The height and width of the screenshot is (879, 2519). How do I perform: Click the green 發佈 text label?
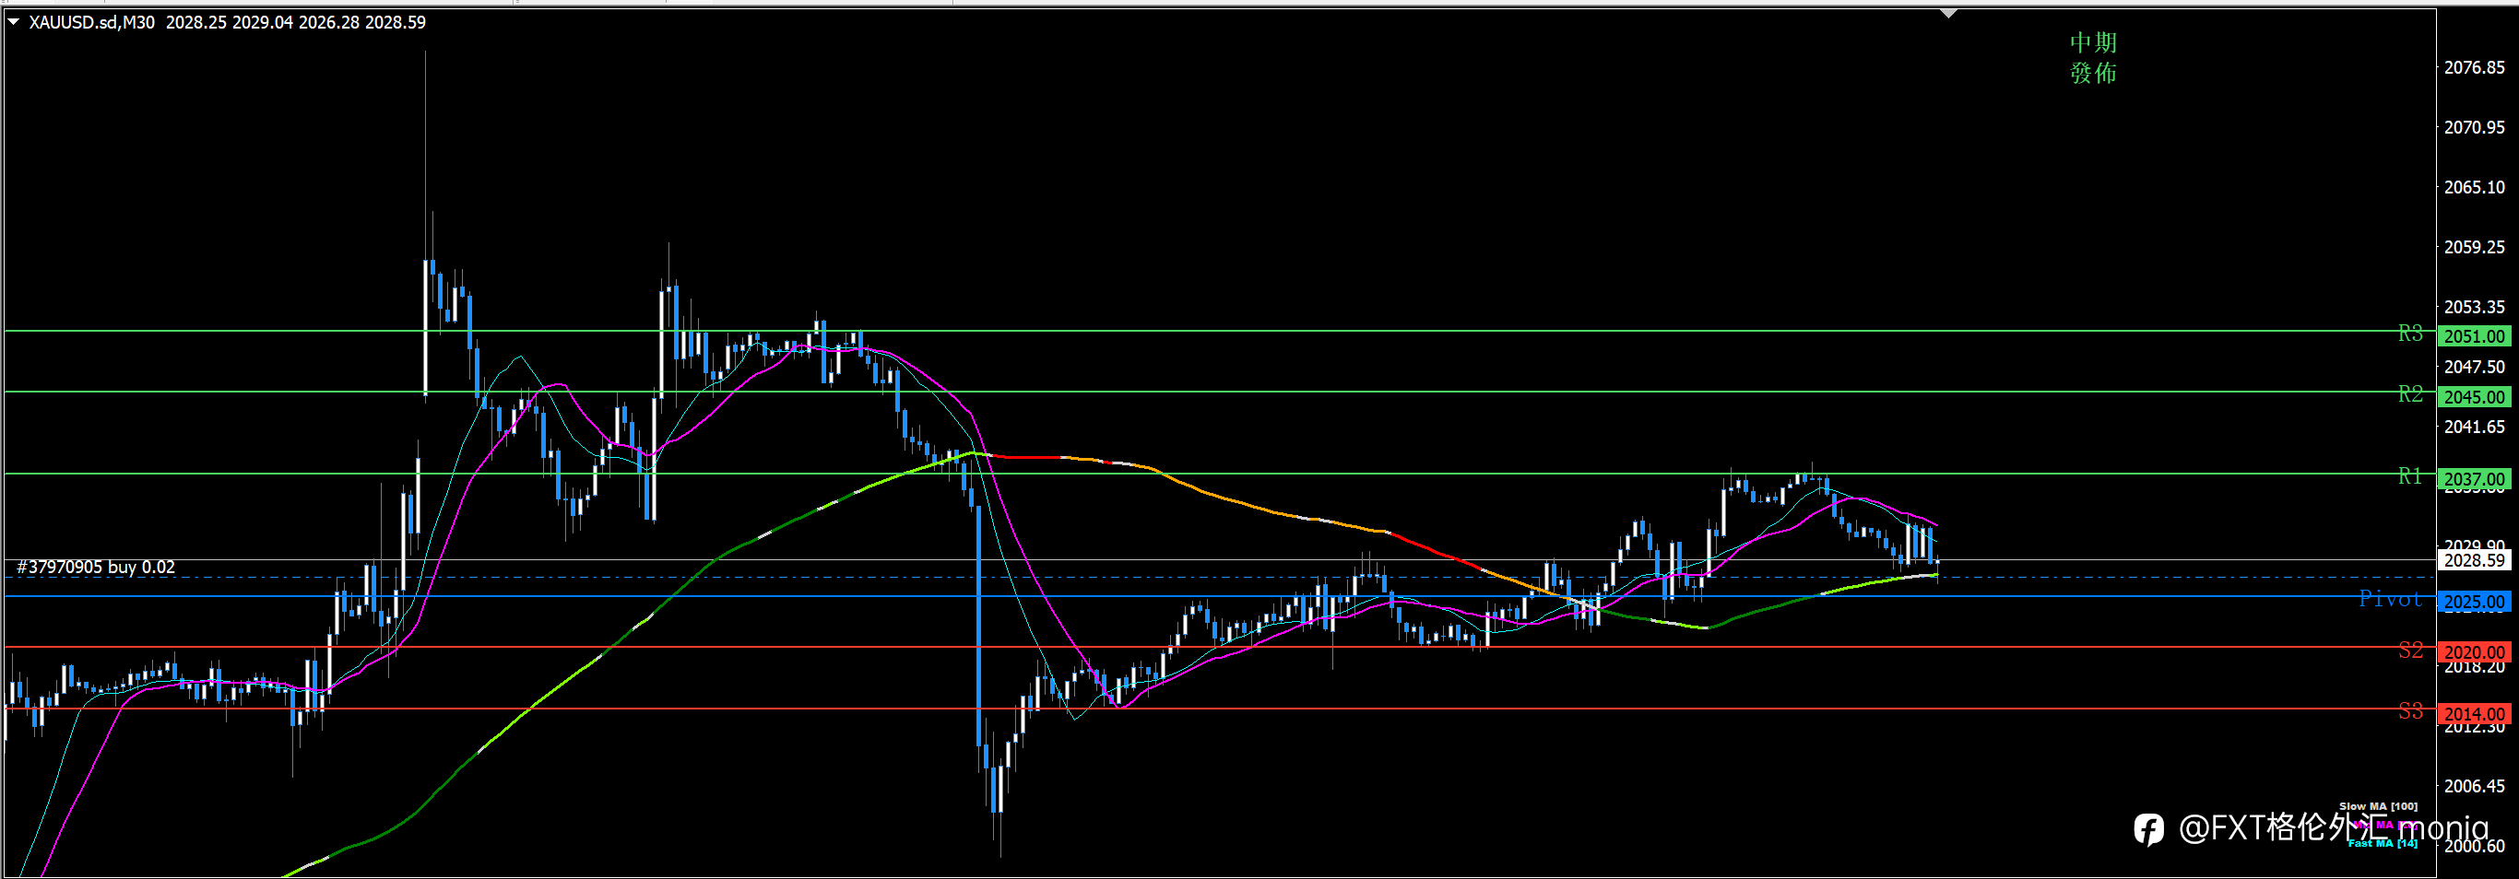(2093, 74)
